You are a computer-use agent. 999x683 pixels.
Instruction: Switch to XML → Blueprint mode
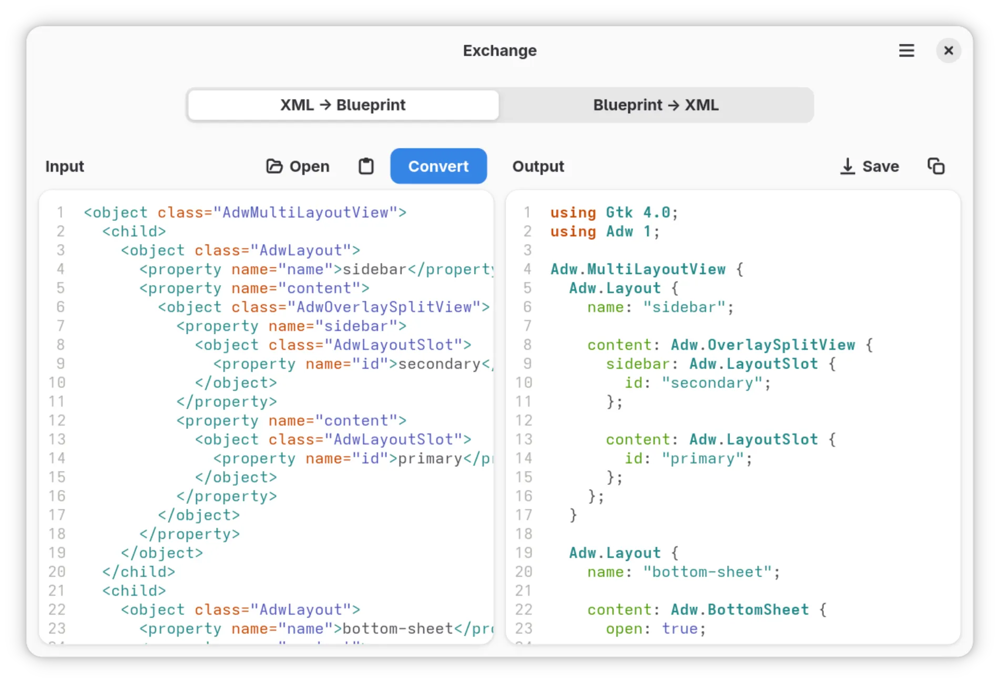coord(343,105)
